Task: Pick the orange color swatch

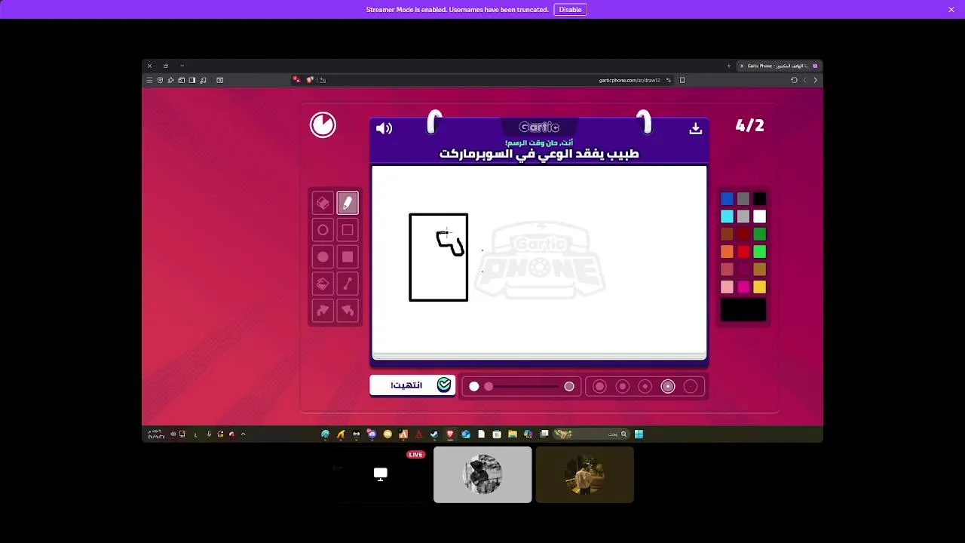Action: point(727,252)
